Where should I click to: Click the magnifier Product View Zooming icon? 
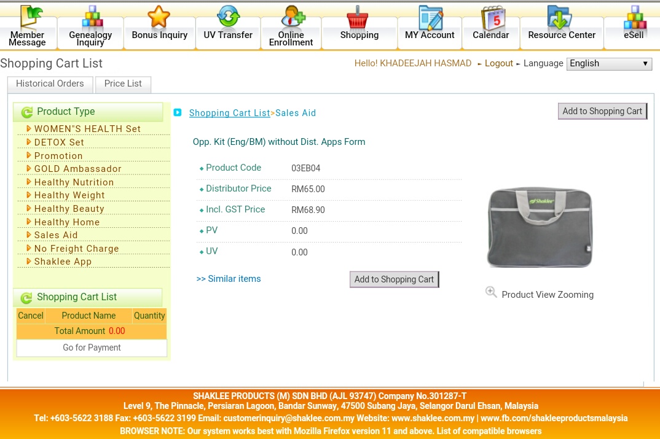click(x=491, y=292)
